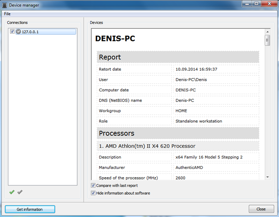279x217 pixels.
Task: Click the AMD Athlon(tm) II X4 620 Processor row
Action: click(178, 146)
